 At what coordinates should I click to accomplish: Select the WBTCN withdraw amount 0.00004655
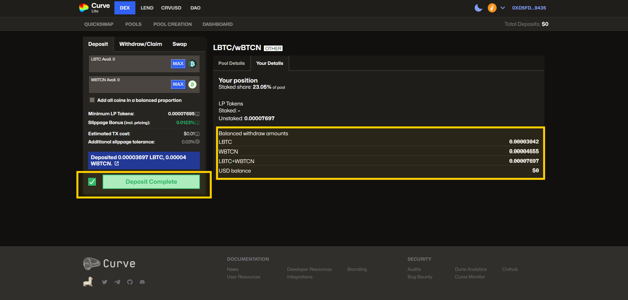pos(524,152)
